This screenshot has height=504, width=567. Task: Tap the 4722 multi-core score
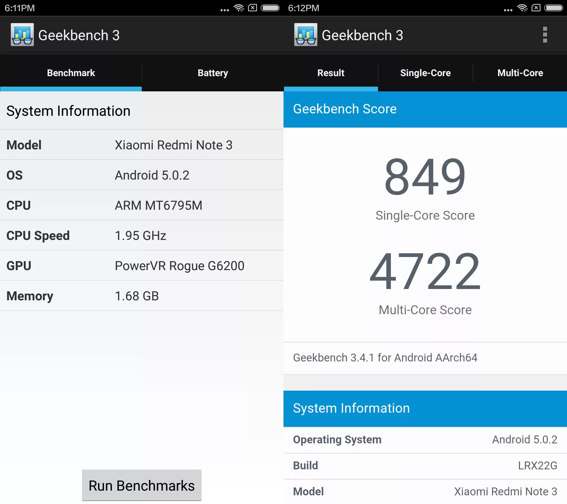[x=425, y=271]
